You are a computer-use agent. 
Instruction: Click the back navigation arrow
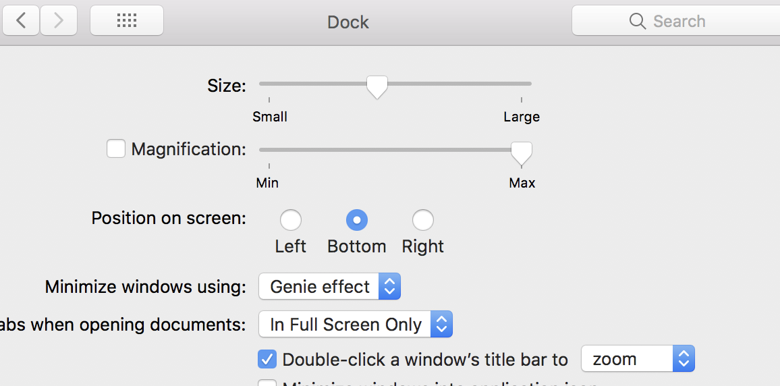[x=21, y=21]
